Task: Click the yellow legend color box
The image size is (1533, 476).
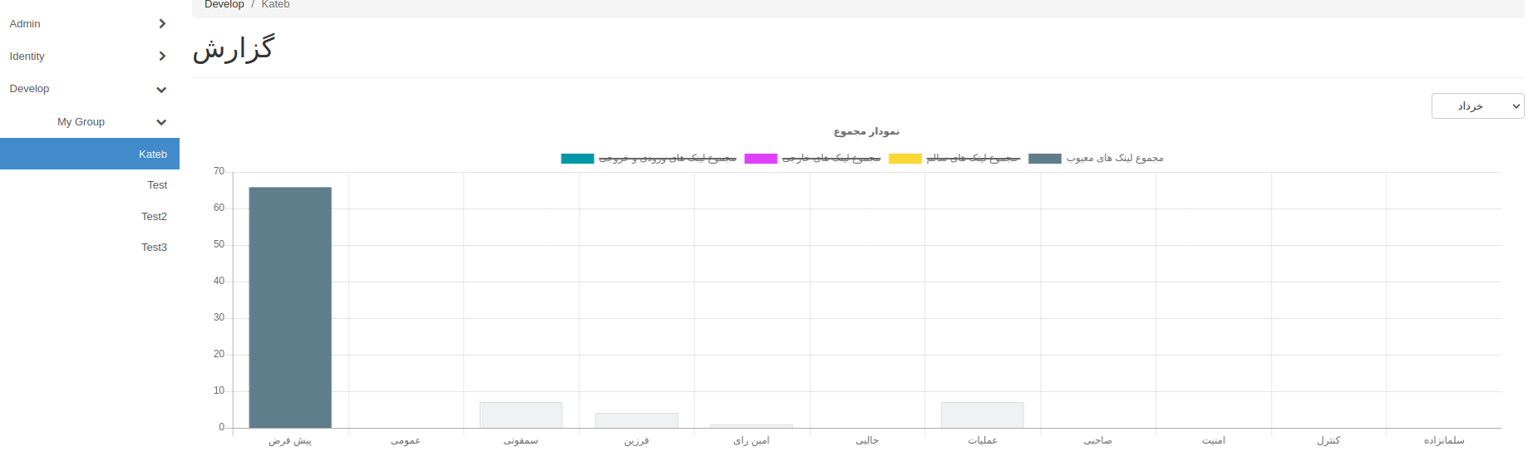Action: click(x=905, y=159)
